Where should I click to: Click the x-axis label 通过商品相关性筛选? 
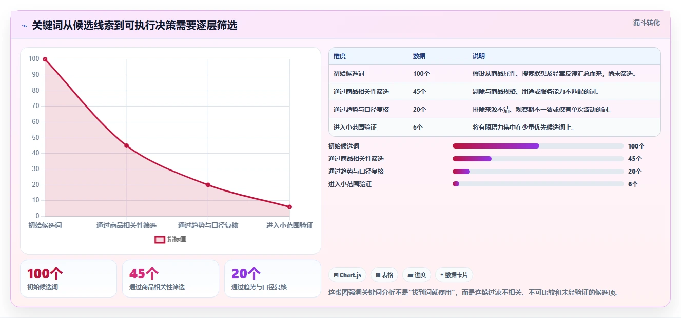point(126,225)
